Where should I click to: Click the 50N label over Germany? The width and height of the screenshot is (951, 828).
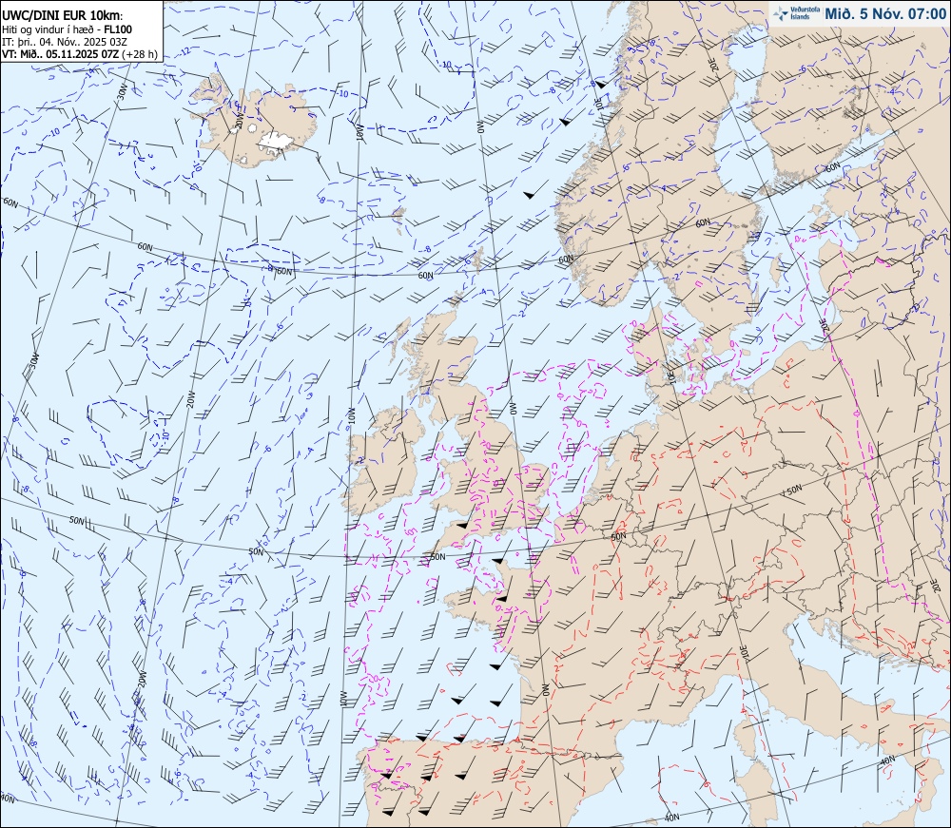(794, 490)
